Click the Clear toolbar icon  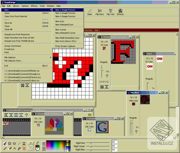click(x=89, y=12)
